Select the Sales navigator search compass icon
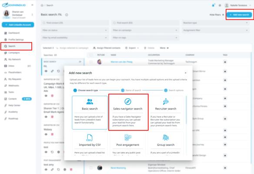Image resolution: width=254 pixels, height=174 pixels. (x=127, y=102)
